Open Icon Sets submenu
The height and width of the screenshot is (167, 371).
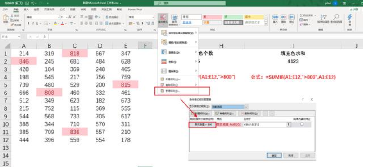[178, 71]
